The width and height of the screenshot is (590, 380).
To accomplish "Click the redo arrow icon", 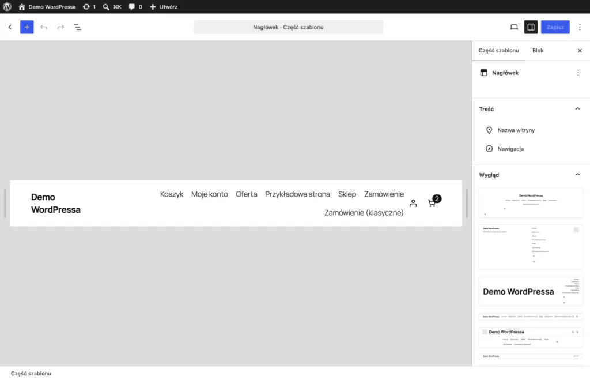I will [60, 27].
